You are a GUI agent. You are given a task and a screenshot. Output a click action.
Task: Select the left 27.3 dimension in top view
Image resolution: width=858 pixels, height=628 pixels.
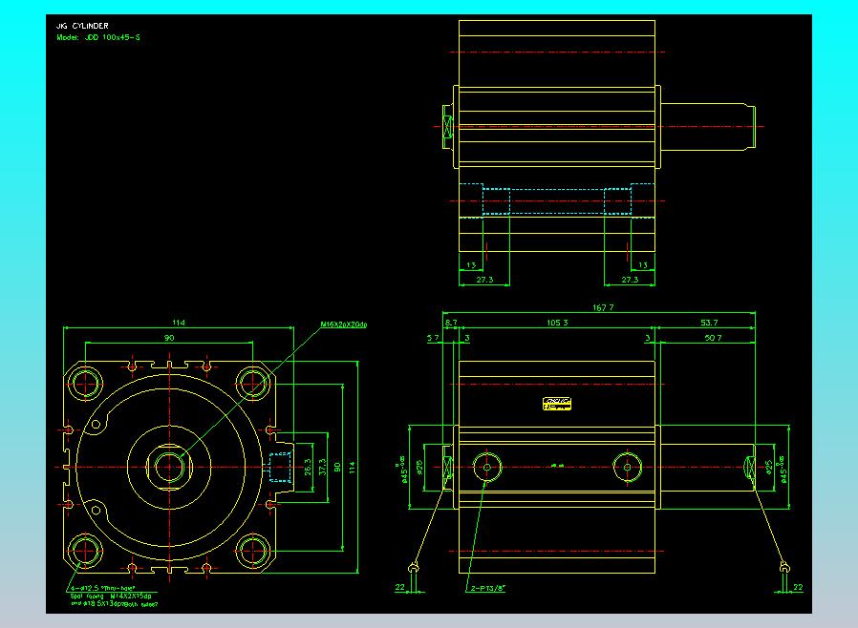point(483,280)
